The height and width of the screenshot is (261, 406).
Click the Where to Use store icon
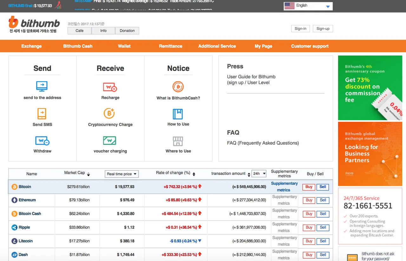(x=178, y=141)
